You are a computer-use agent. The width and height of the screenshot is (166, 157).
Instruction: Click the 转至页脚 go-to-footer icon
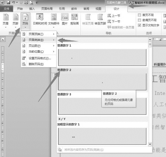tap(100, 19)
